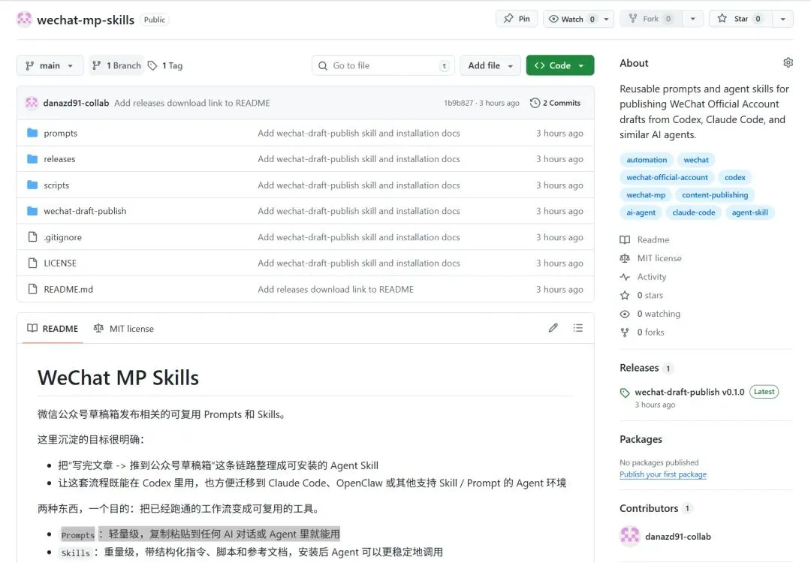Click the Latest release badge
Image resolution: width=811 pixels, height=563 pixels.
(x=764, y=392)
